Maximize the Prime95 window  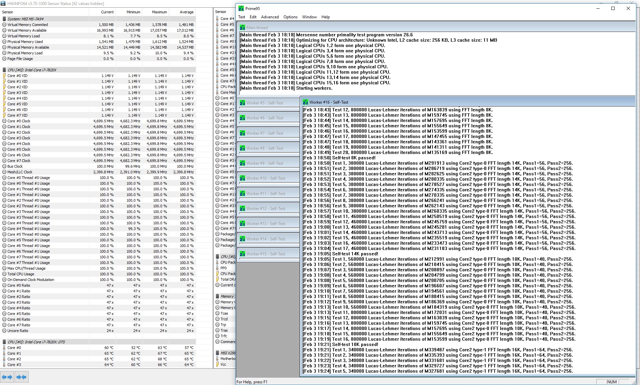coord(613,9)
